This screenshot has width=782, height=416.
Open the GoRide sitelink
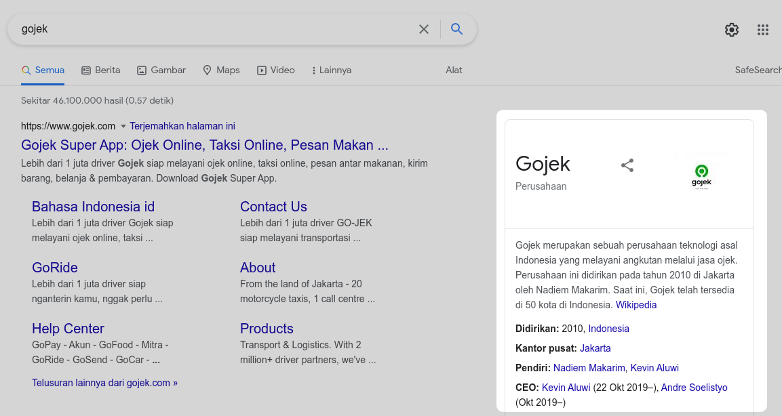point(55,268)
